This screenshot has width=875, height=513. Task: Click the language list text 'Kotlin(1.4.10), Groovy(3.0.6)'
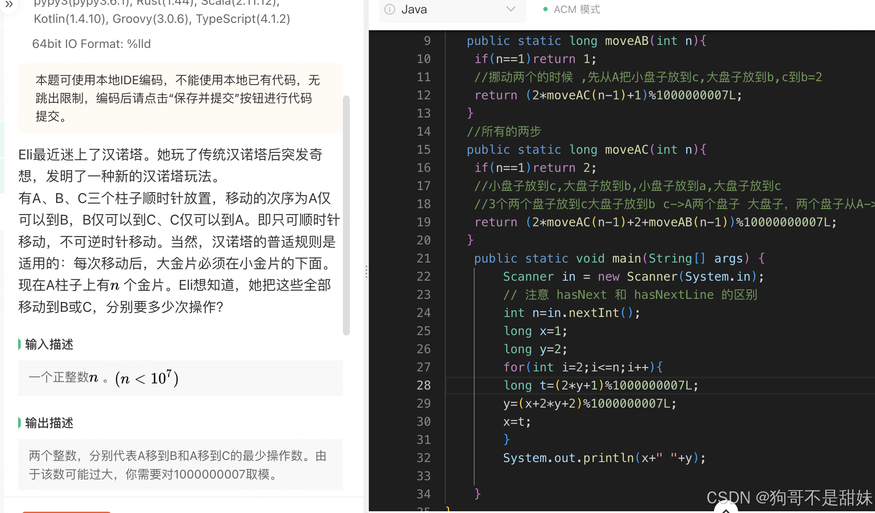112,19
